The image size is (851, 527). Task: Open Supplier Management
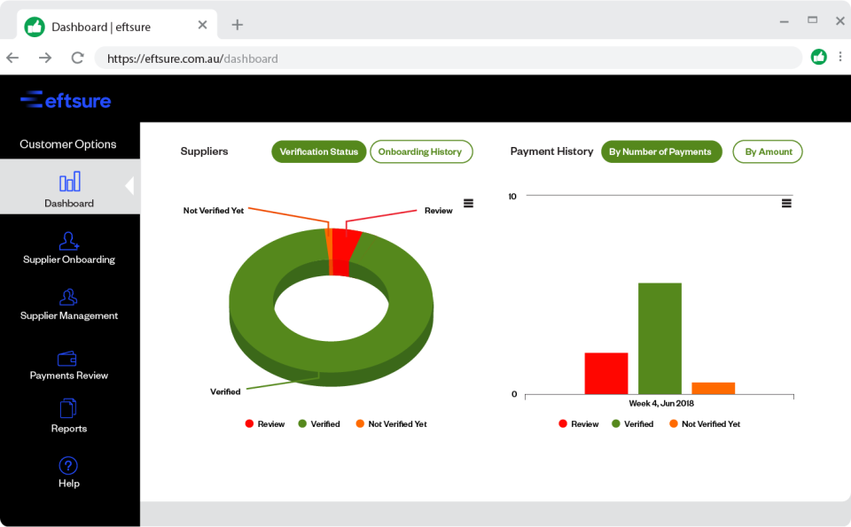click(69, 301)
